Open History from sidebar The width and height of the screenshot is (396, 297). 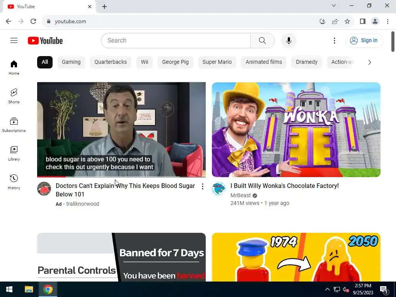(14, 182)
